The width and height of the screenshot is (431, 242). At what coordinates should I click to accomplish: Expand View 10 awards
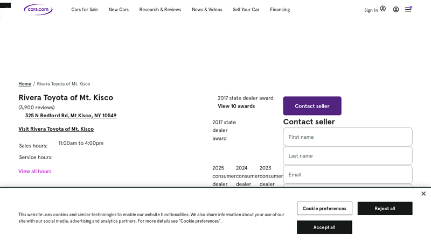(x=236, y=106)
